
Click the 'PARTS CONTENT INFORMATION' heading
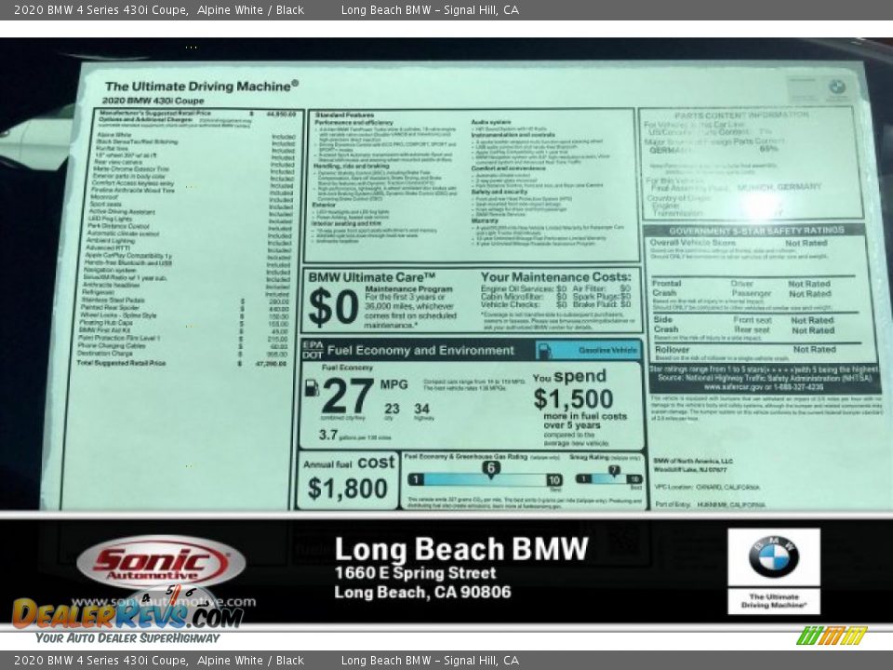click(741, 115)
